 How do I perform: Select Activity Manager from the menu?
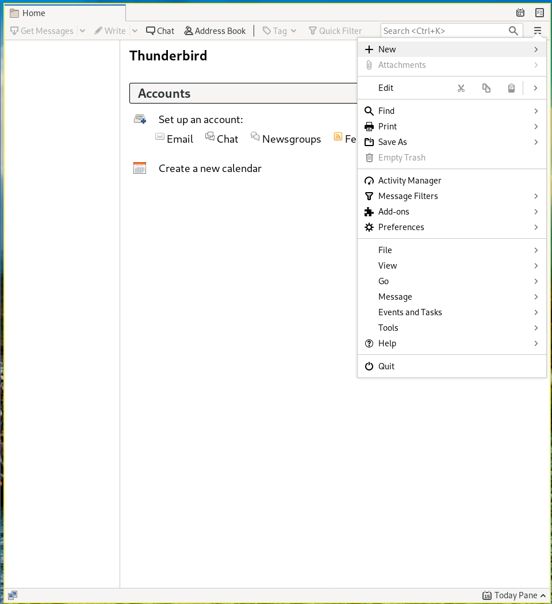409,181
